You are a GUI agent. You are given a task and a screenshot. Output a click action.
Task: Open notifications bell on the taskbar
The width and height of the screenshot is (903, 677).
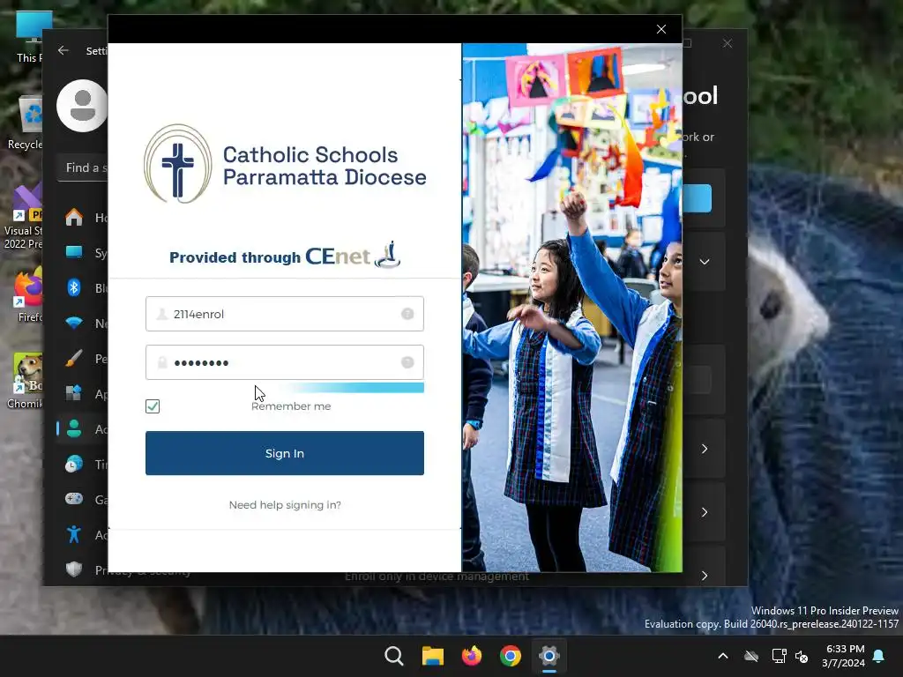pyautogui.click(x=879, y=656)
